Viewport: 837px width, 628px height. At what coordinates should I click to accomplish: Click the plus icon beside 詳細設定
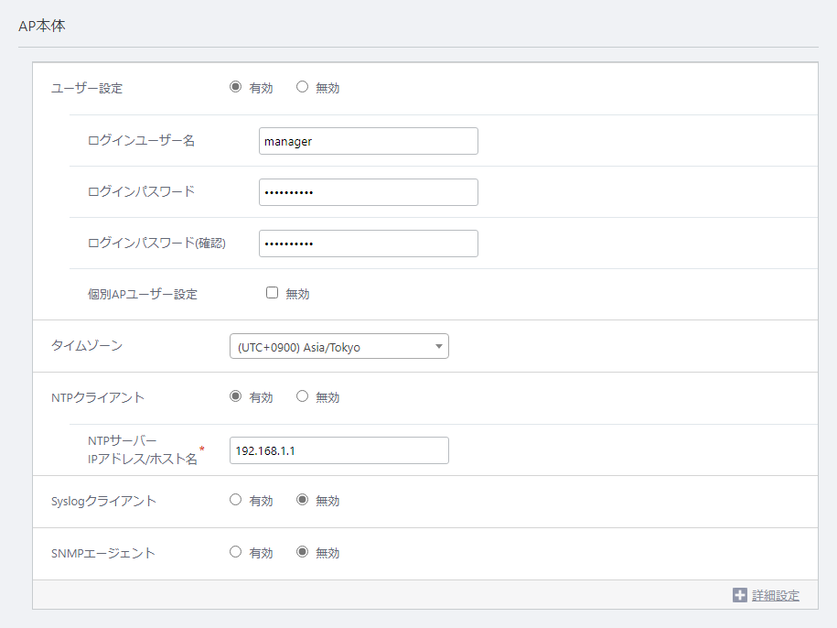[x=740, y=595]
